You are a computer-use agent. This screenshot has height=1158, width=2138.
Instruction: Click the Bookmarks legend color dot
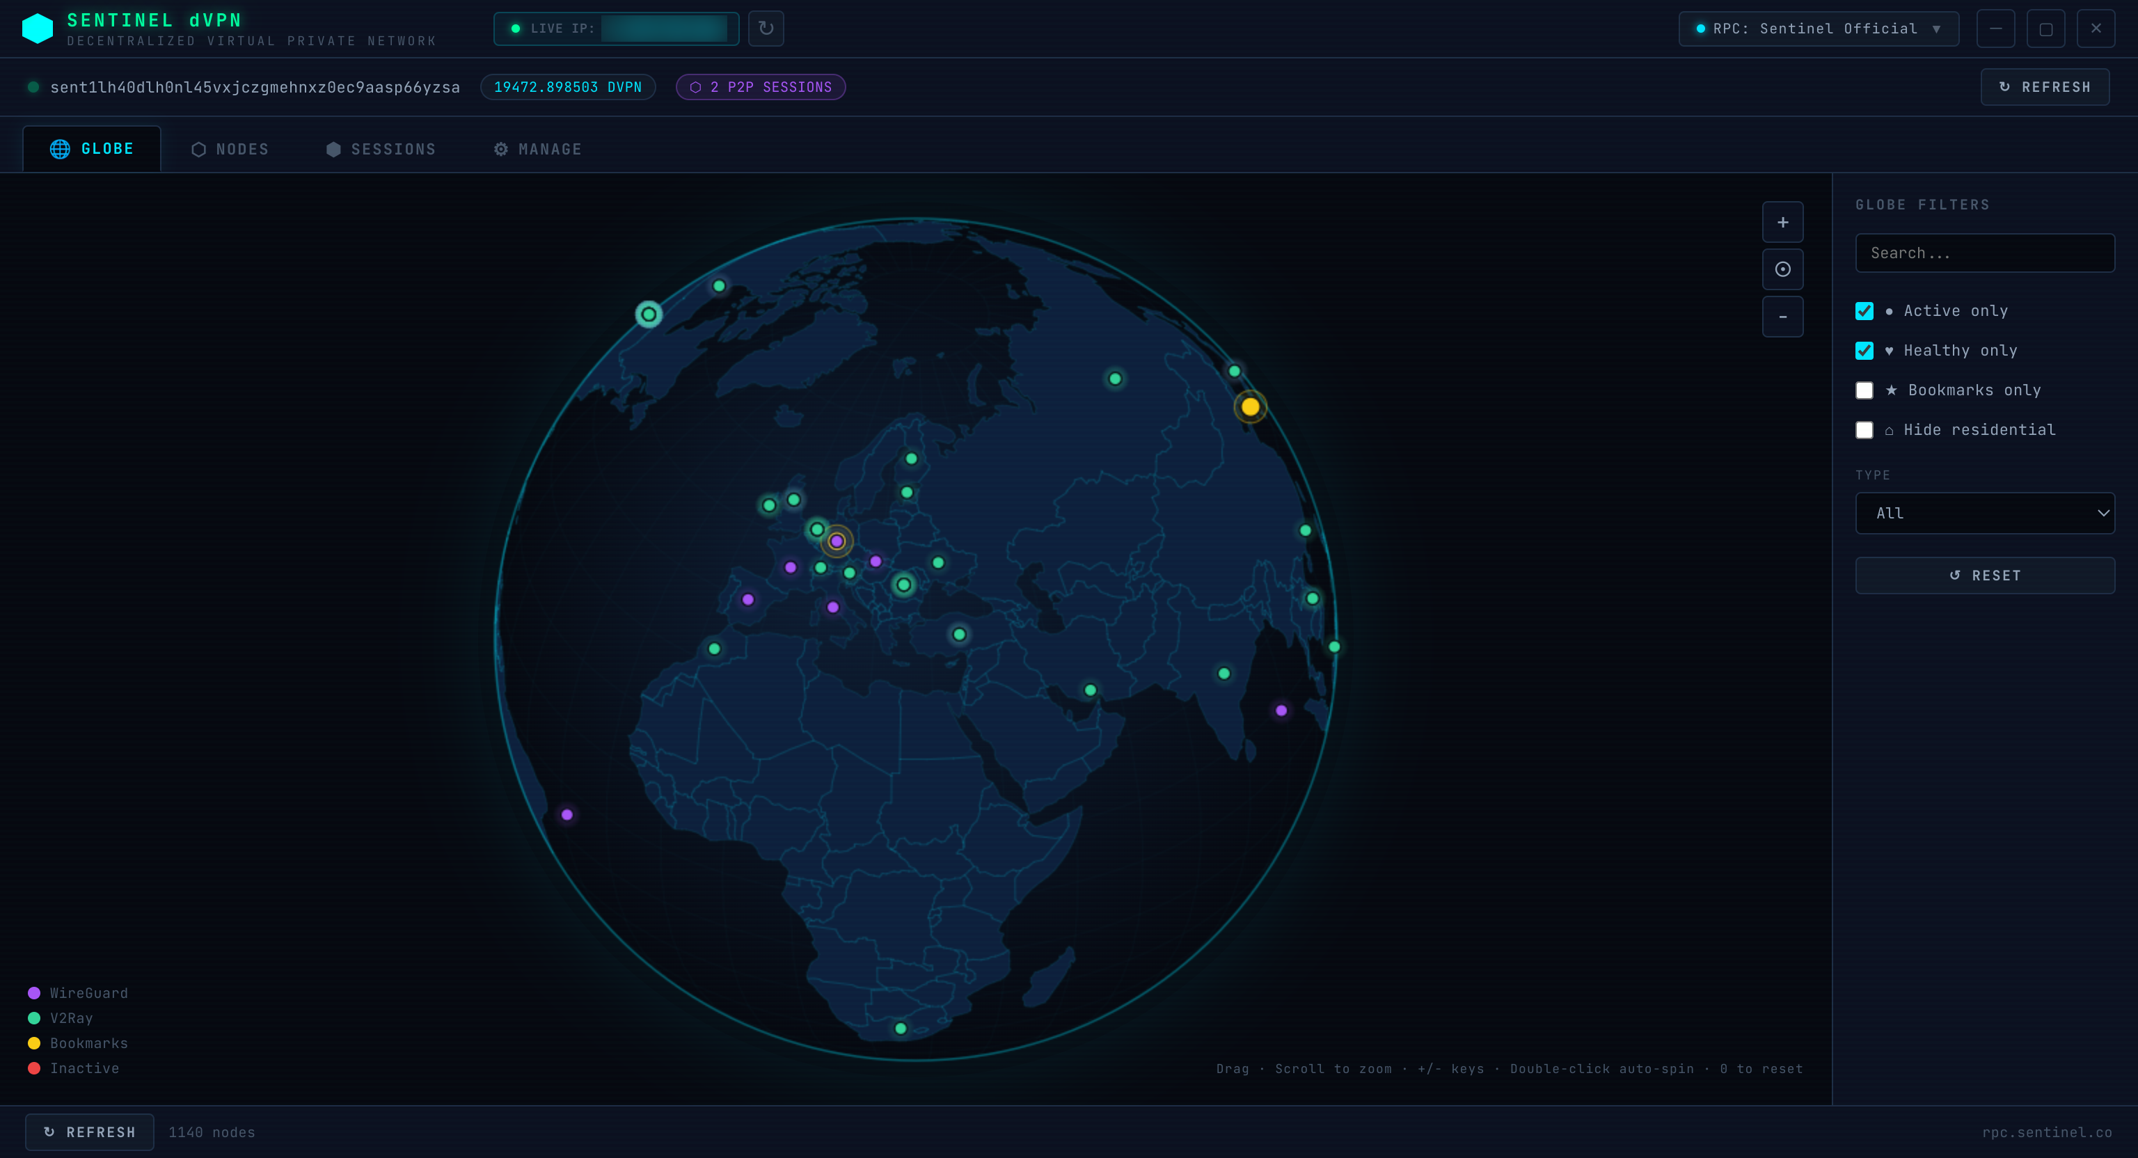pos(34,1043)
